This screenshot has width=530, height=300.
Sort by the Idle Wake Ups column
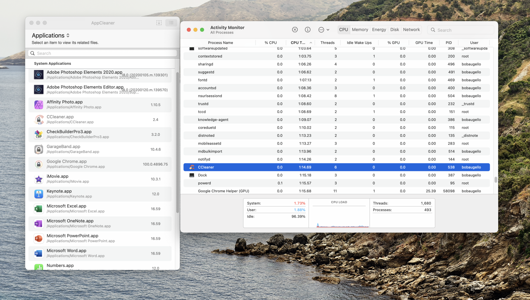[359, 43]
